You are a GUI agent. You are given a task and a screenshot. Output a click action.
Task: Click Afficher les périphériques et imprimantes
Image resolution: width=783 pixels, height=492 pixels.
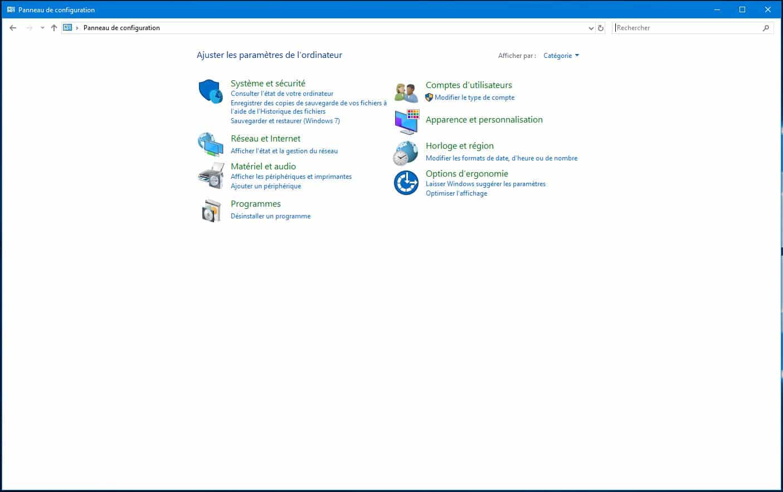point(291,177)
